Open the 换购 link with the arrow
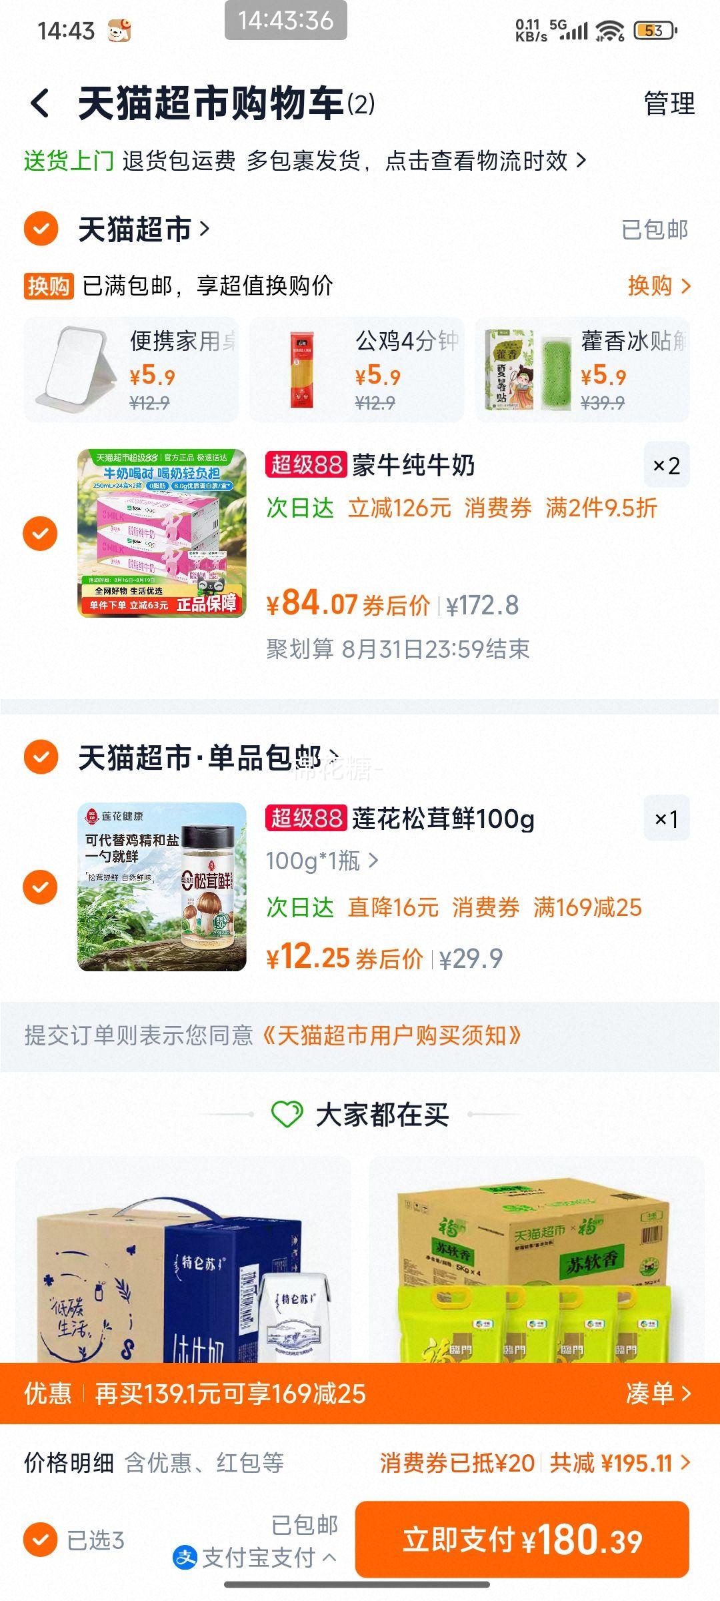Image resolution: width=720 pixels, height=1601 pixels. coord(659,286)
